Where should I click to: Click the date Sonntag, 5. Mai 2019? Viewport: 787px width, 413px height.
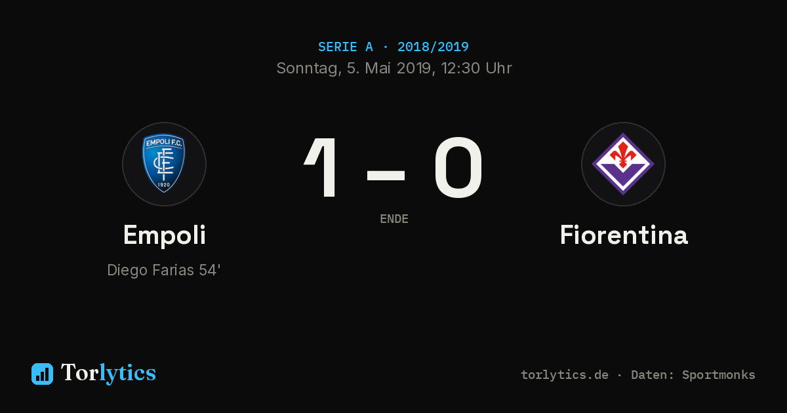[353, 68]
